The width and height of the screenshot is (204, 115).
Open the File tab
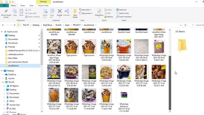(x=4, y=5)
